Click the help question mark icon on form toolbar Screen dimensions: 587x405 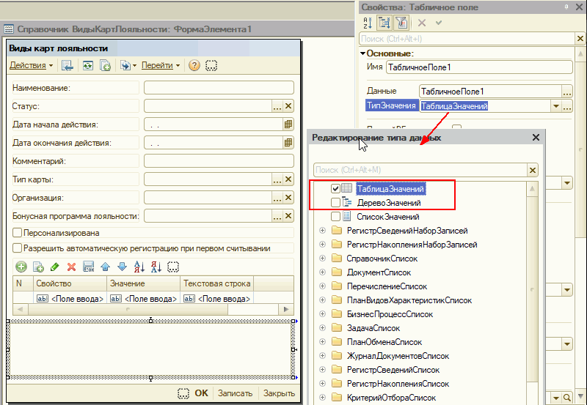click(x=194, y=65)
